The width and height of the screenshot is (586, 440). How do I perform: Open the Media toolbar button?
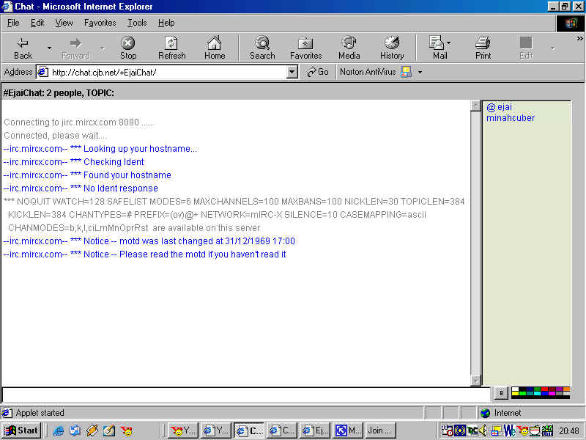349,48
